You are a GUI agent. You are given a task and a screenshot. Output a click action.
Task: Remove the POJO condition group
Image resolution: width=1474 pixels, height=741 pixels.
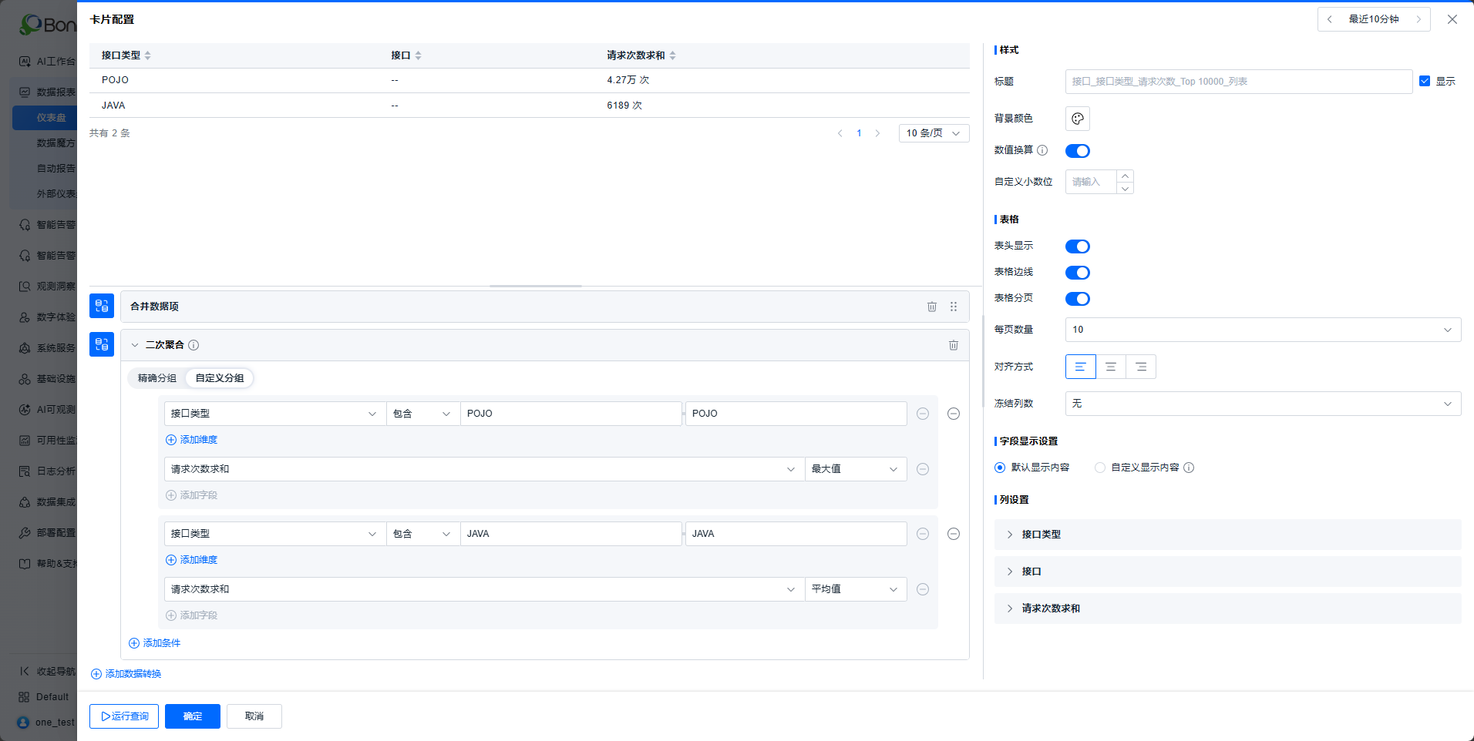point(954,414)
